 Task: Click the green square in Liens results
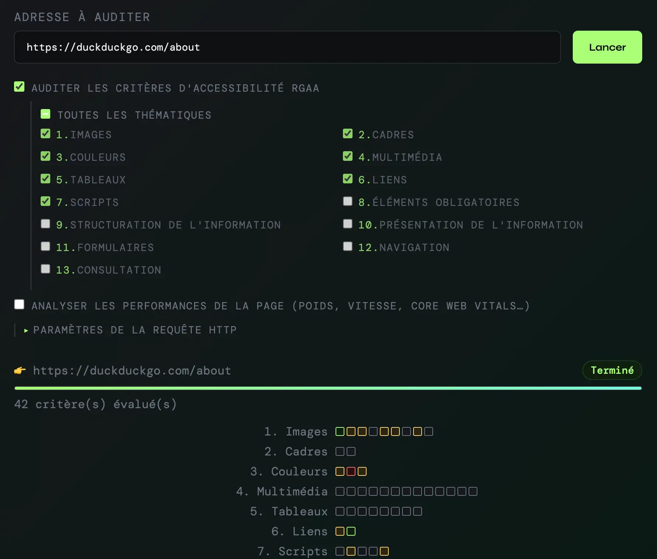(x=351, y=531)
